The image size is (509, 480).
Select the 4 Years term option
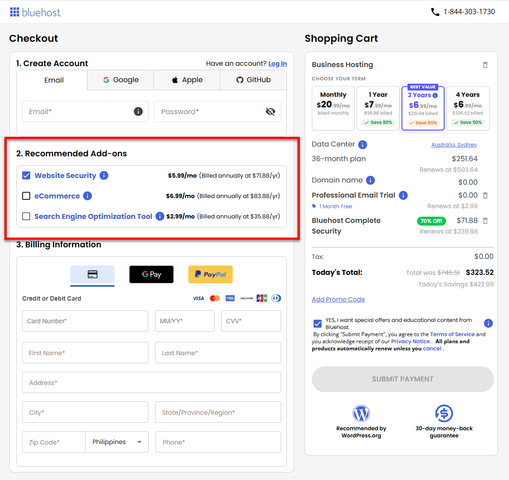click(x=468, y=108)
